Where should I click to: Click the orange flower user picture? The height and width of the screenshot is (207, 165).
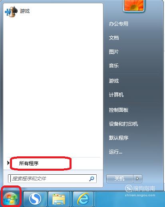point(133,6)
